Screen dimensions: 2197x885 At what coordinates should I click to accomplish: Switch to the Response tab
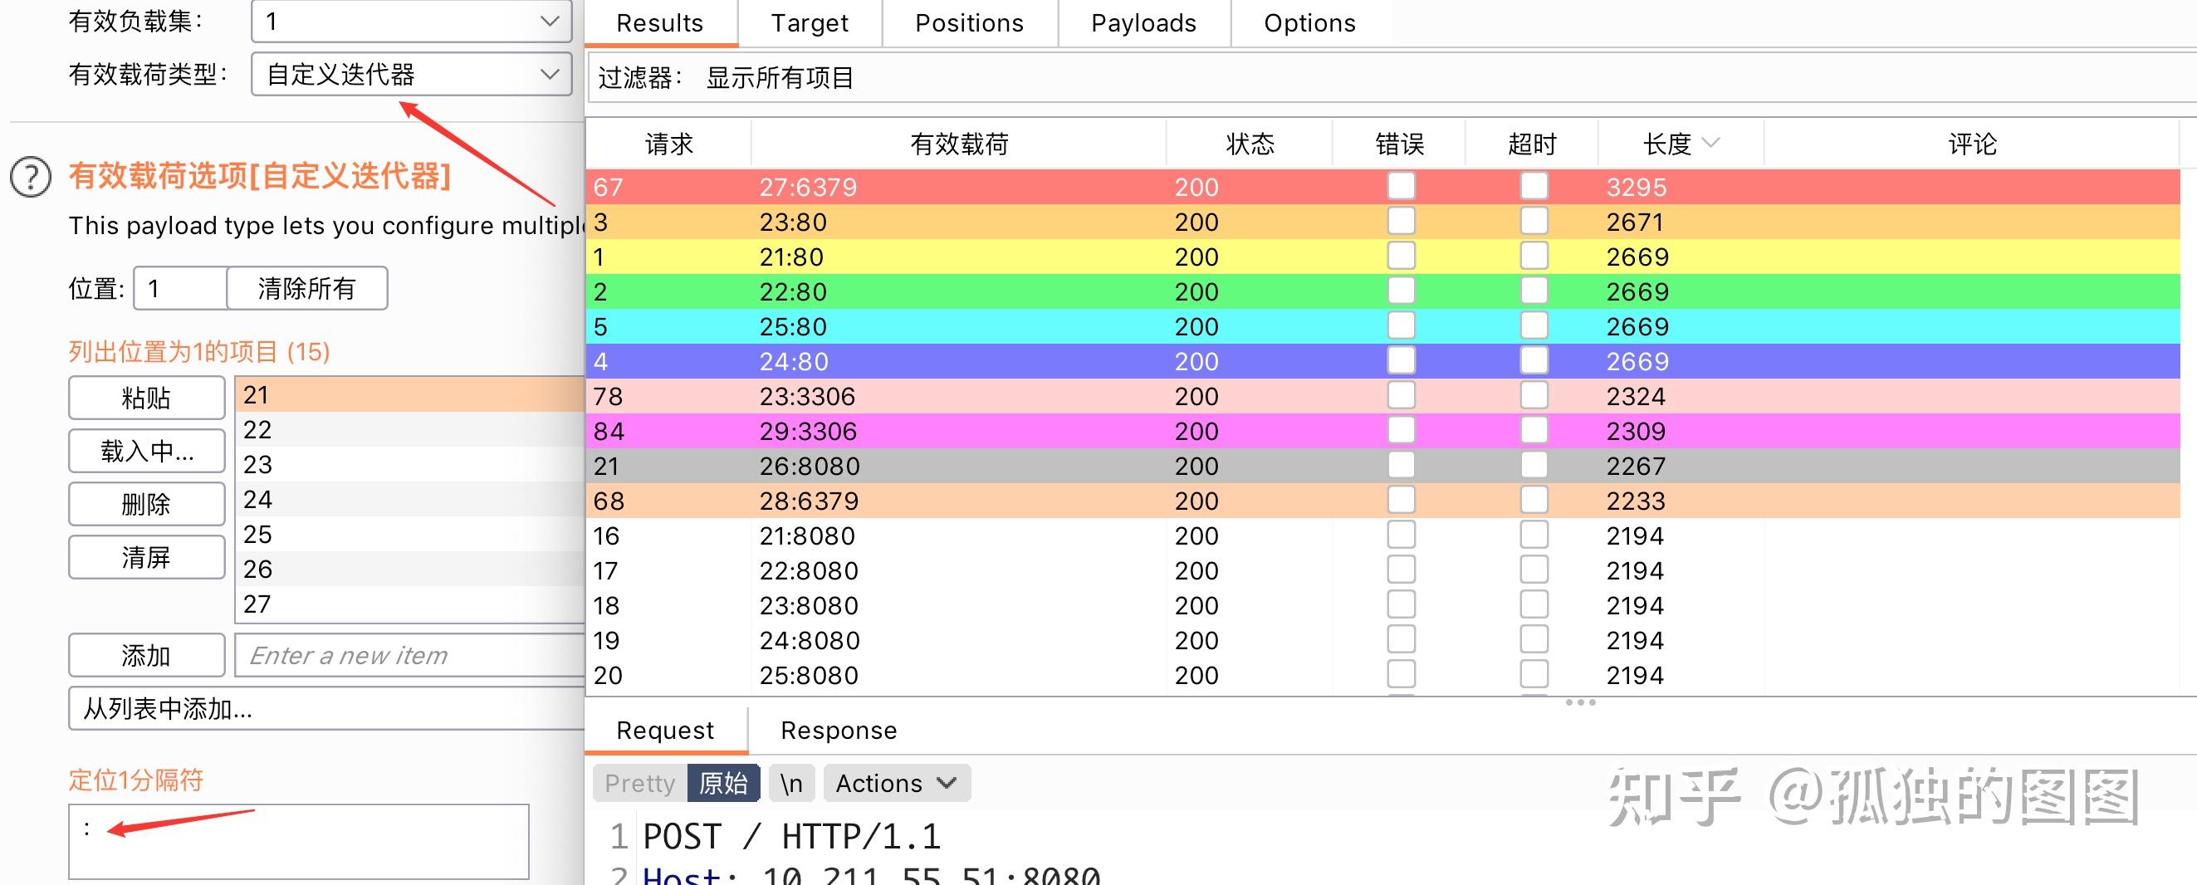pyautogui.click(x=838, y=730)
